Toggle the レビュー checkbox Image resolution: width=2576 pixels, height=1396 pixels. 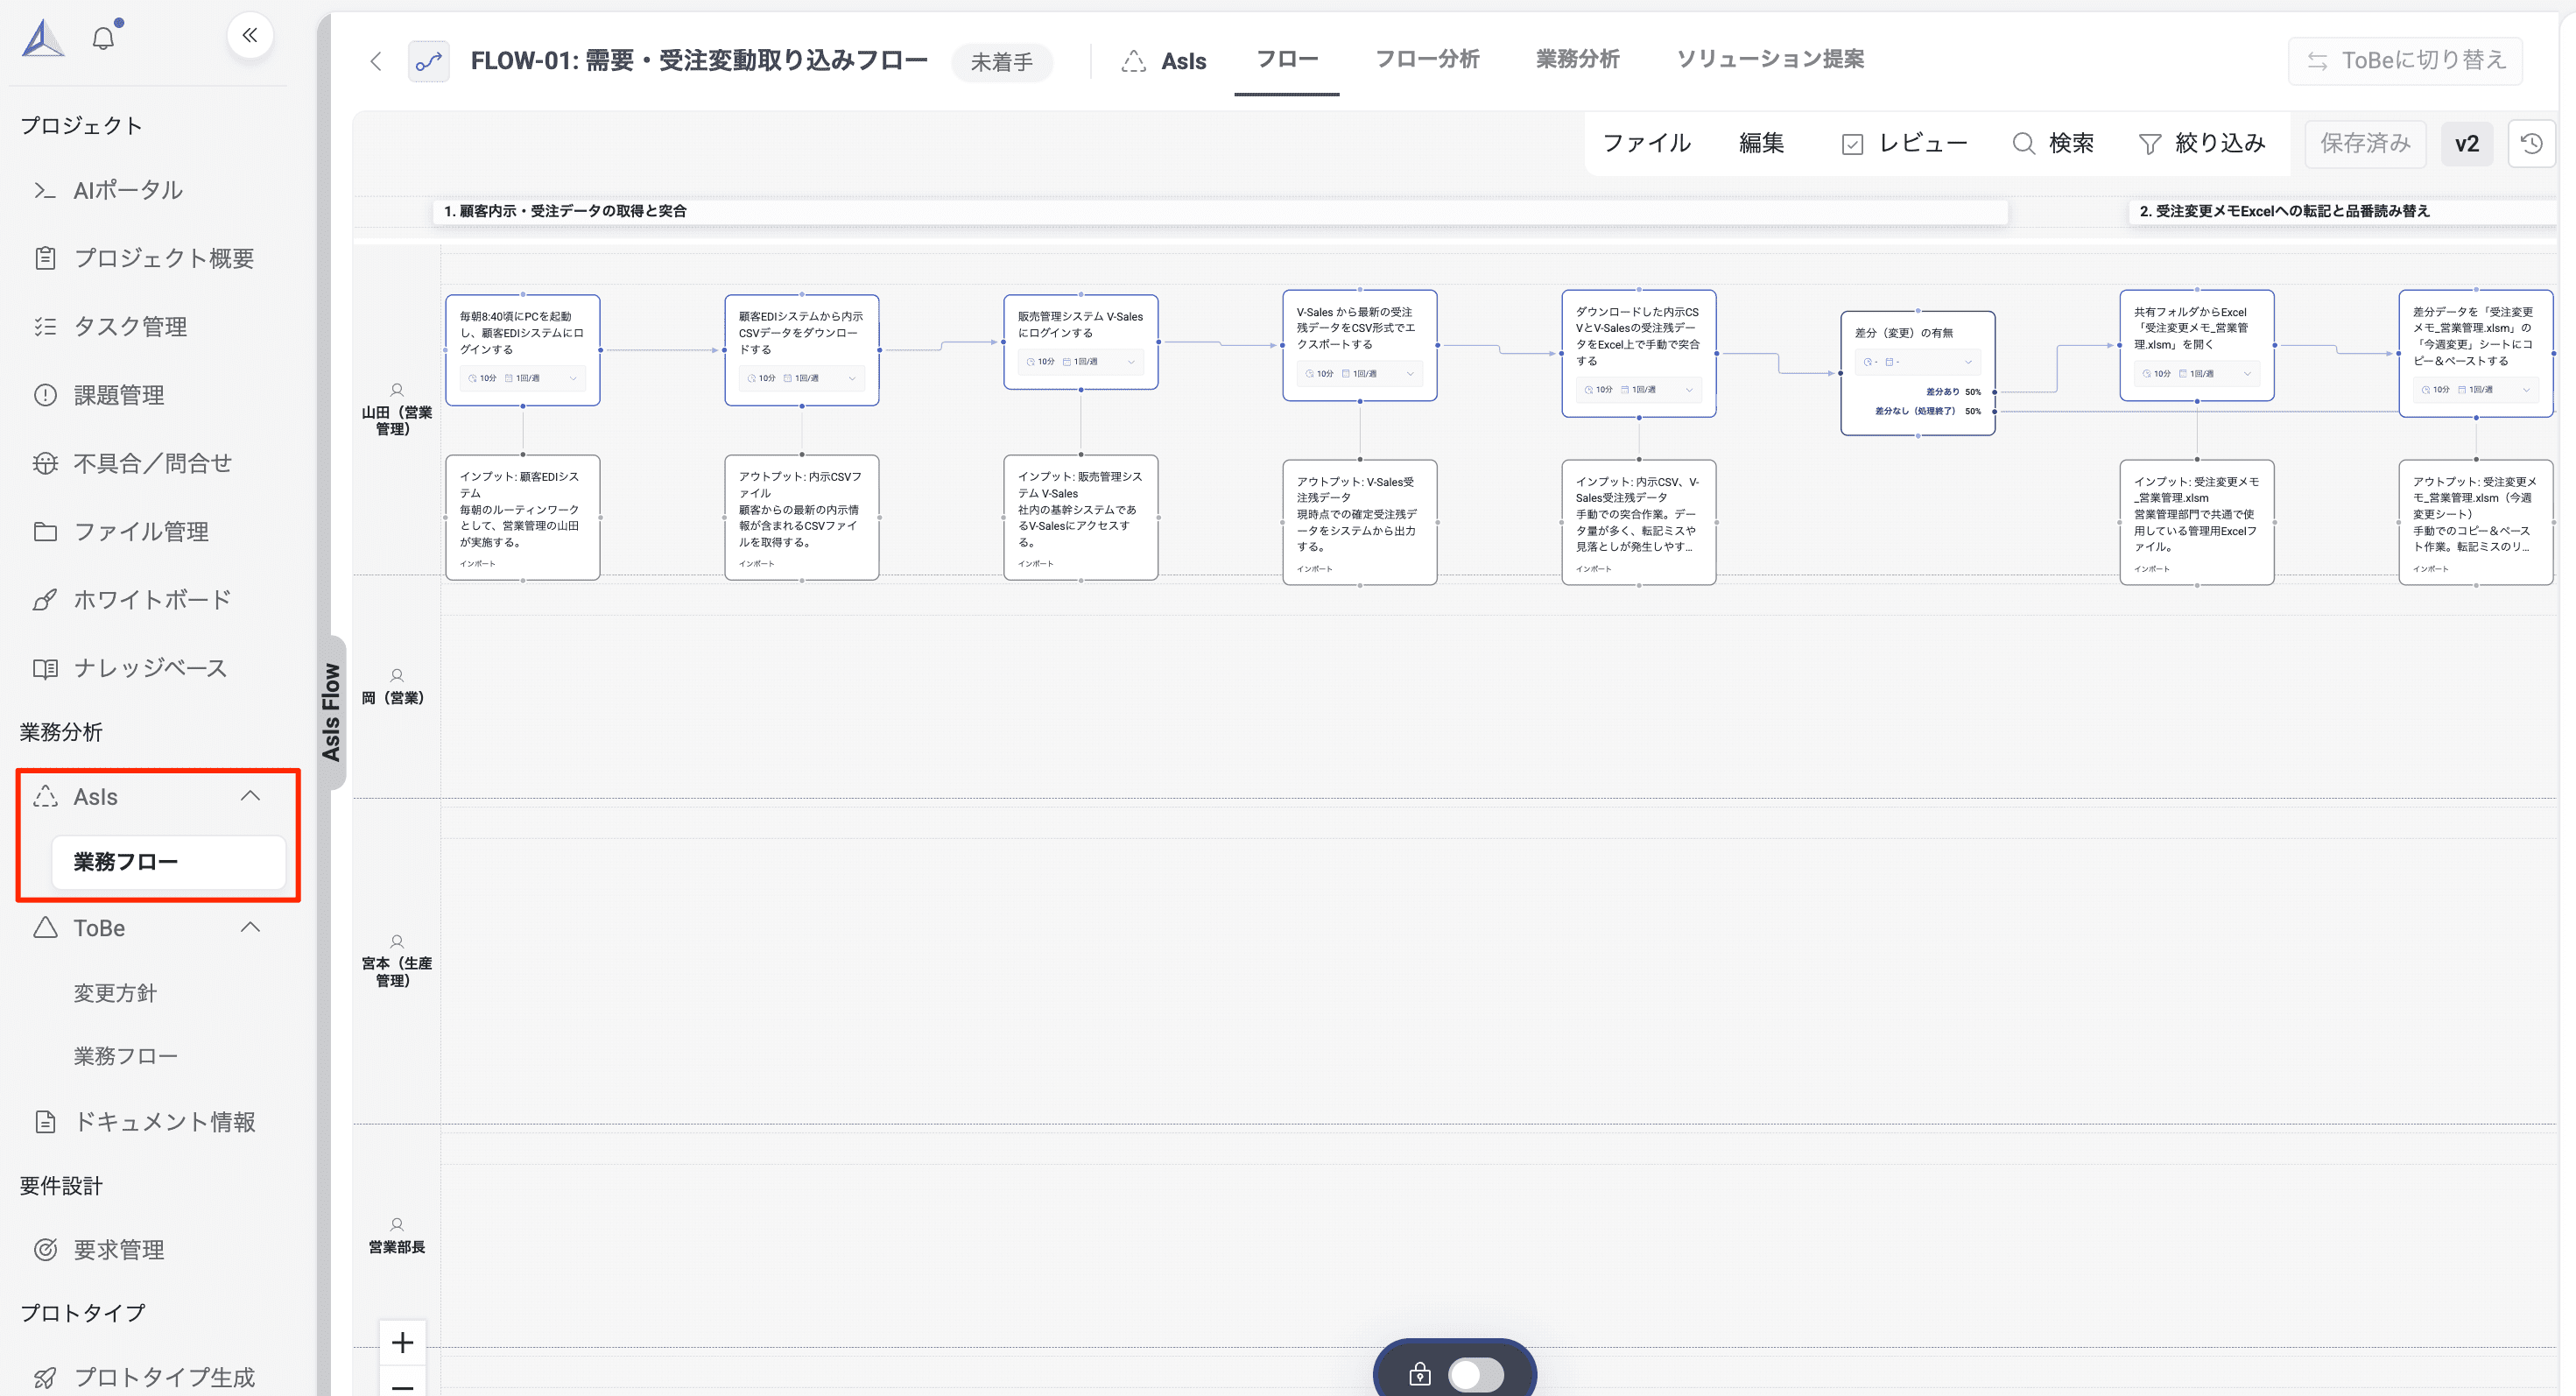[x=1852, y=144]
